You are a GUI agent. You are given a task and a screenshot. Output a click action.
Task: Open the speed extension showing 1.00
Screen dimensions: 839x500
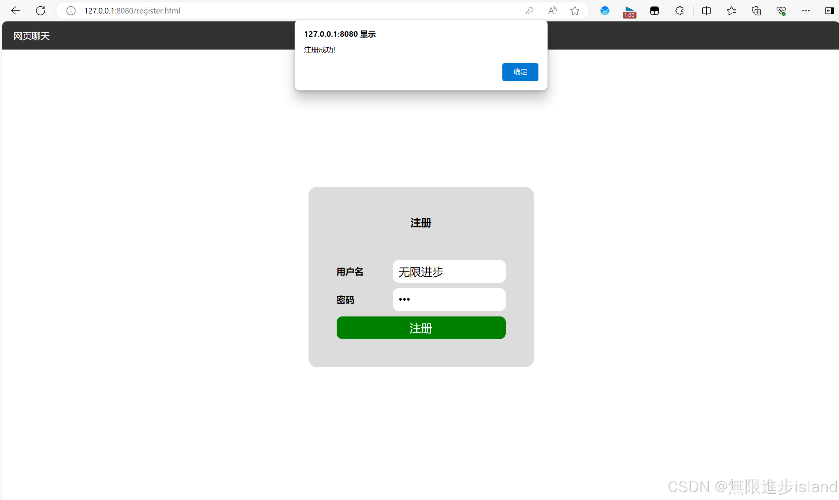(x=629, y=12)
